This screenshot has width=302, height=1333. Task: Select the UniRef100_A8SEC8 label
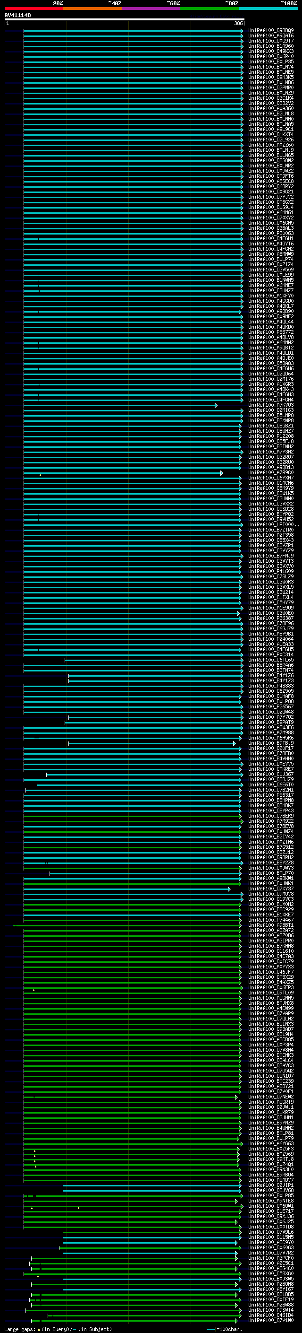pyautogui.click(x=271, y=181)
